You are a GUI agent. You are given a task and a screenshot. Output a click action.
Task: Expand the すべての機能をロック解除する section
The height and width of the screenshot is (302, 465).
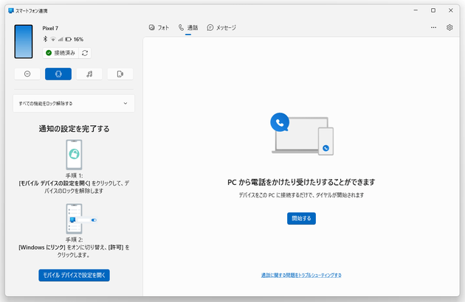click(x=74, y=104)
